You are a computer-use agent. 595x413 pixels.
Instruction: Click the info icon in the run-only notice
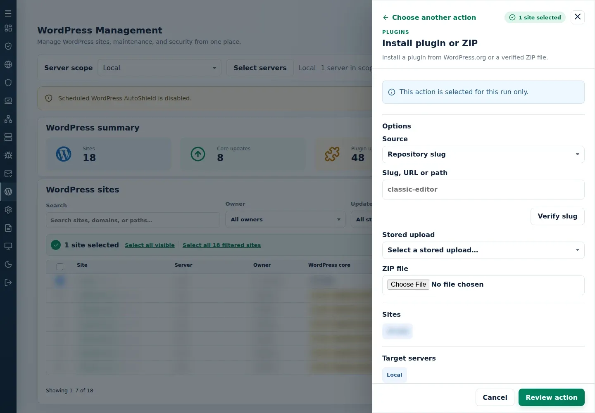[x=392, y=92]
